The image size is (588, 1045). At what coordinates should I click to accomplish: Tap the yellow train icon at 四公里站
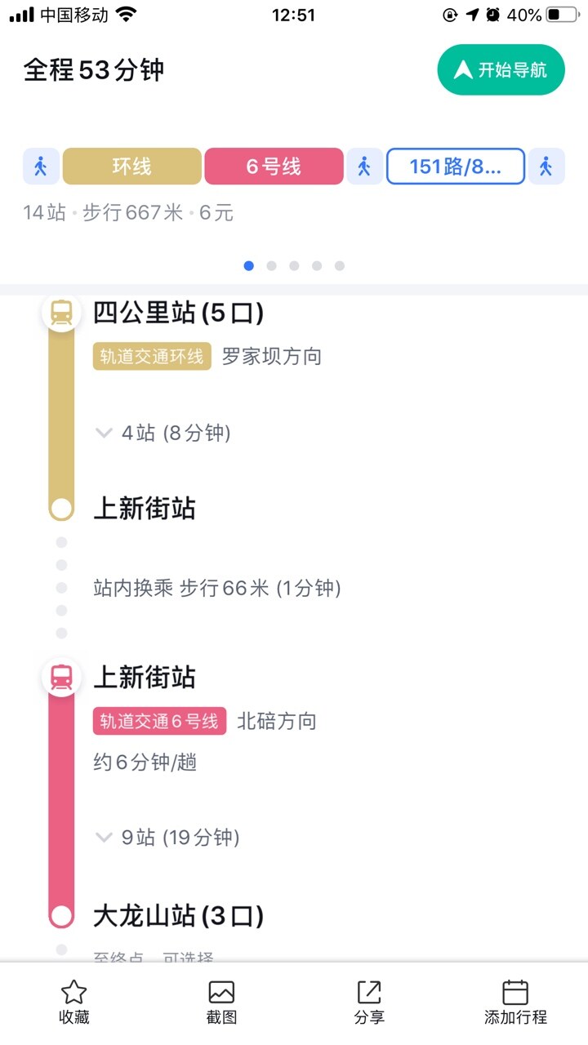point(61,313)
